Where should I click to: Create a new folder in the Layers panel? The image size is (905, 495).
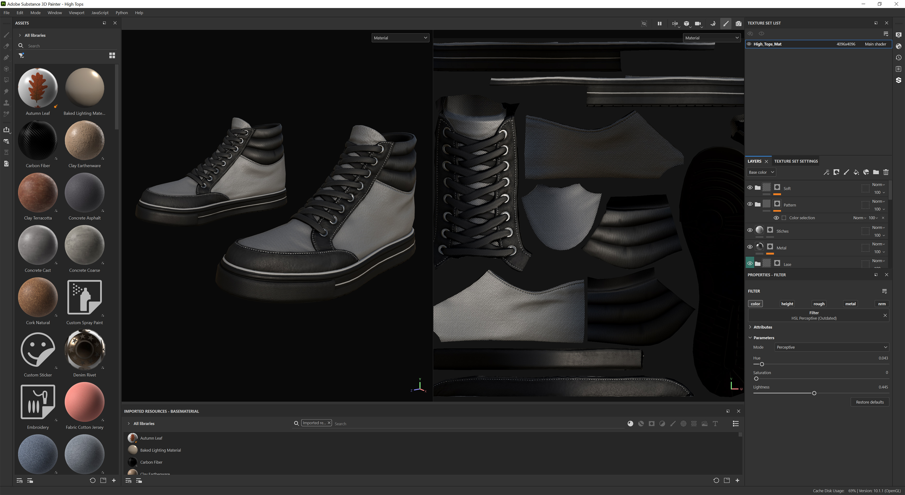click(x=876, y=172)
